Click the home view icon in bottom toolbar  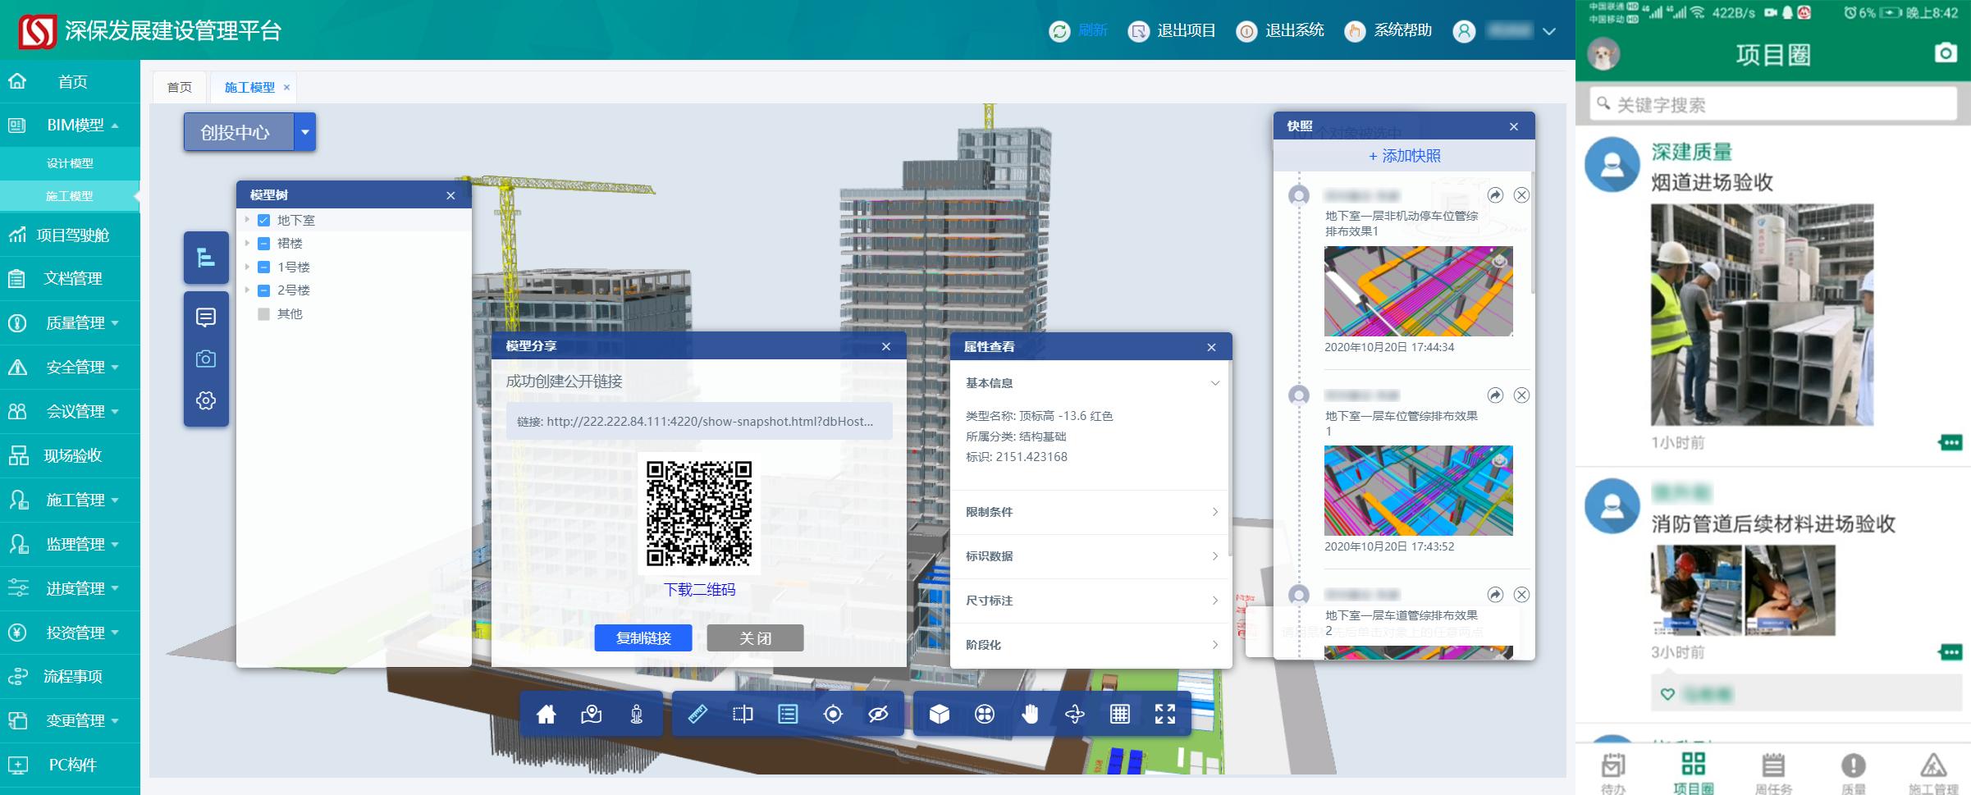point(546,714)
